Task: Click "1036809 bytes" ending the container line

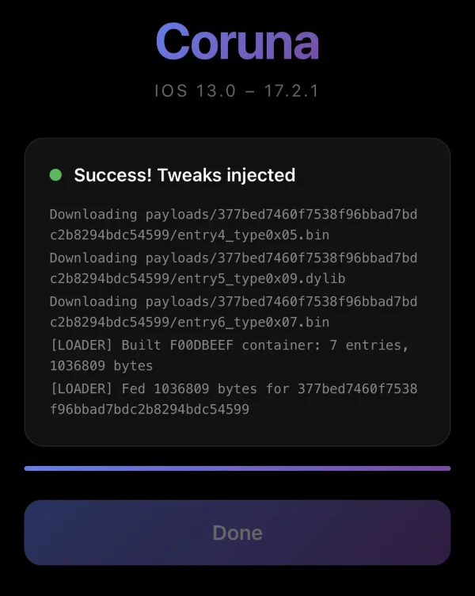Action: click(101, 366)
